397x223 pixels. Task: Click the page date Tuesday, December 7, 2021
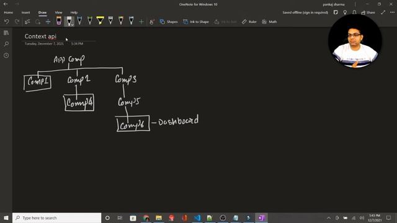click(x=44, y=44)
